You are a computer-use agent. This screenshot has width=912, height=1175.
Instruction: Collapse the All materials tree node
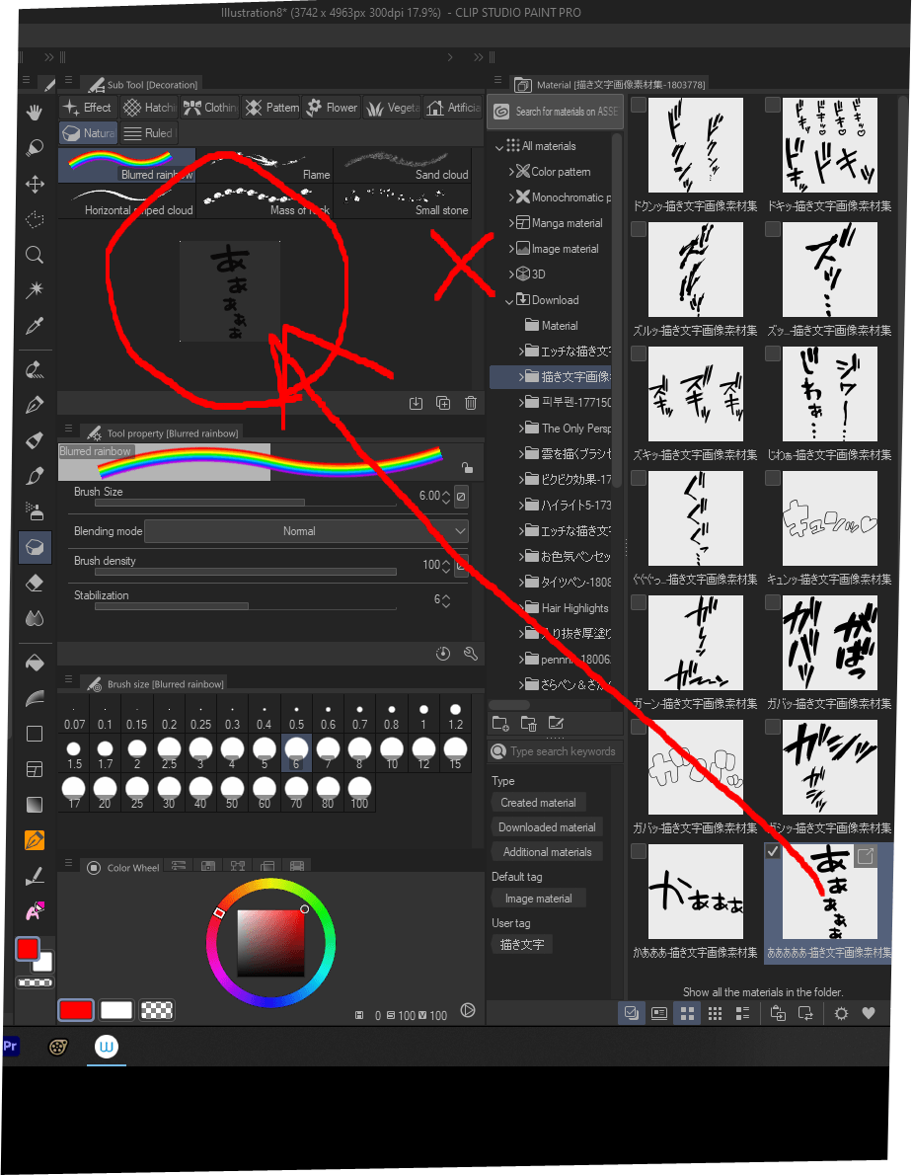[x=499, y=147]
